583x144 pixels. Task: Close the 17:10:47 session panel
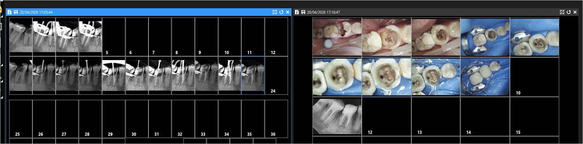(x=575, y=12)
